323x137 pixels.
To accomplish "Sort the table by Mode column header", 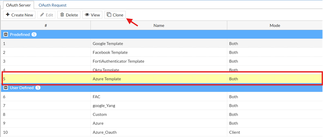I will (x=275, y=25).
